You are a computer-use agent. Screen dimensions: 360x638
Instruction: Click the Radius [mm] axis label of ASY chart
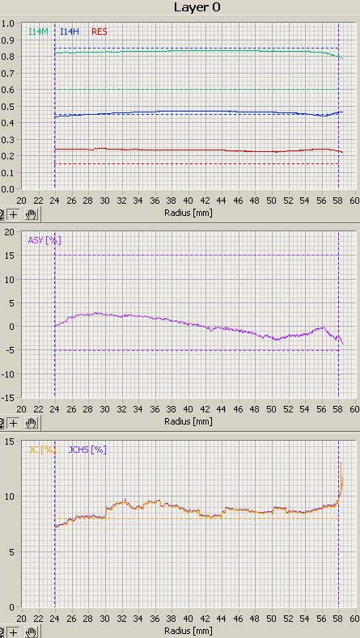[x=188, y=421]
